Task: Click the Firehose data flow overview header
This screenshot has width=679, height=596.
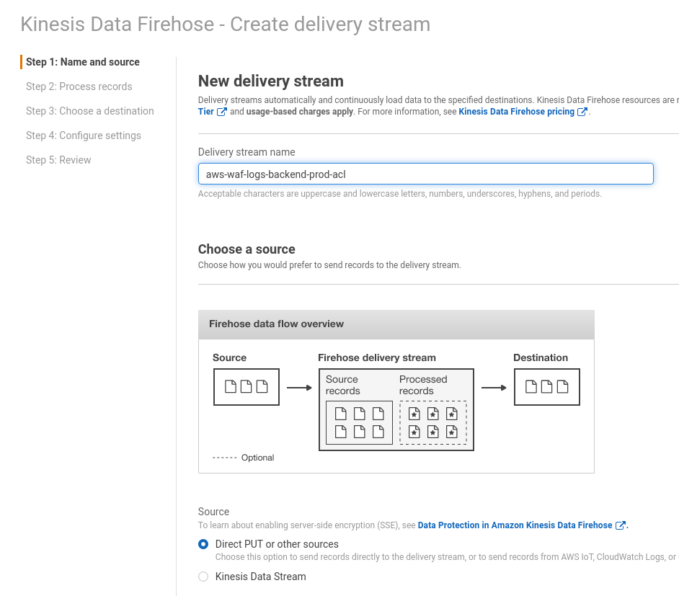Action: [396, 324]
